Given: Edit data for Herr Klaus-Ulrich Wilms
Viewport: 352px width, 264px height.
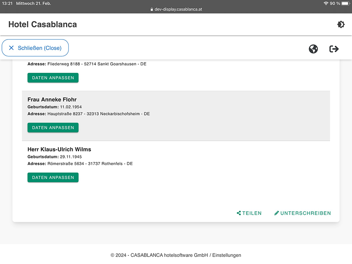Looking at the screenshot, I should (x=53, y=178).
